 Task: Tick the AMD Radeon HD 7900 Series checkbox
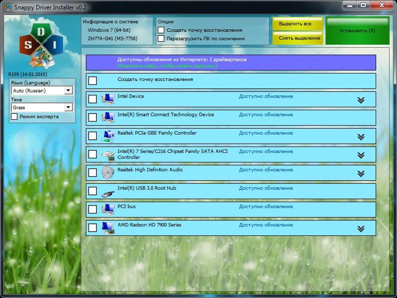(x=92, y=227)
